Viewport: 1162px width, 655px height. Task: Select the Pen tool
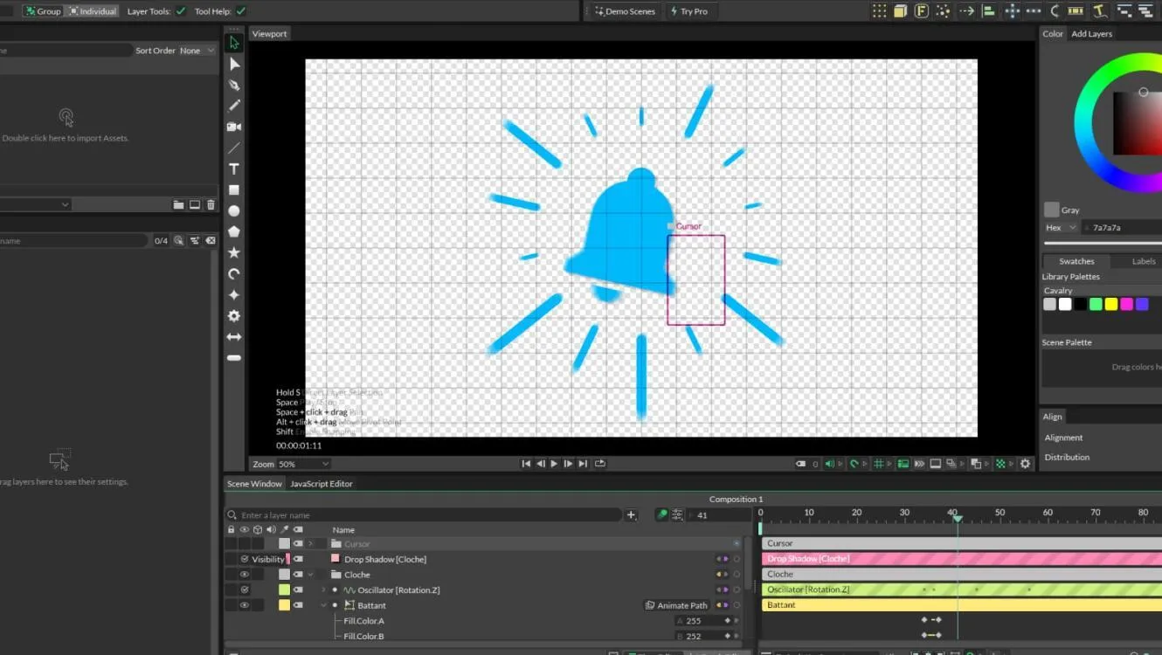234,85
